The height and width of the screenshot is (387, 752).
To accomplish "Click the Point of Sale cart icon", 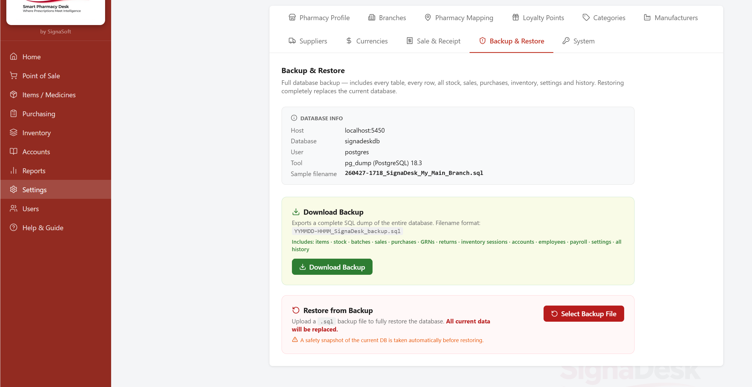I will [x=14, y=75].
